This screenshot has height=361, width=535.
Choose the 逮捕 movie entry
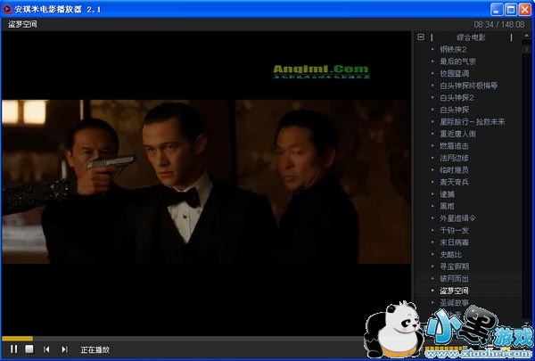447,194
